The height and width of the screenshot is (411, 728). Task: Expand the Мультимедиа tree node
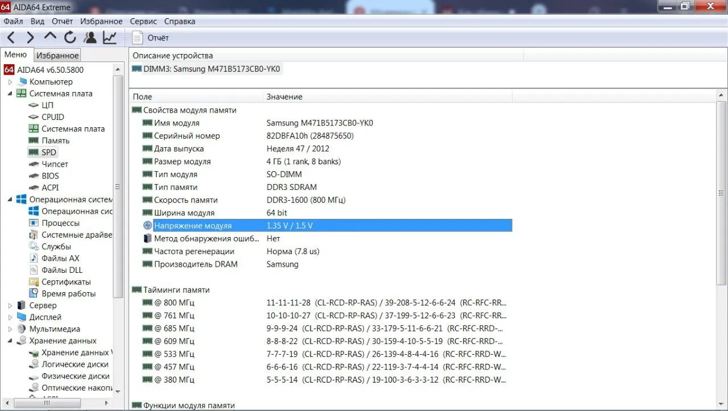click(x=10, y=329)
